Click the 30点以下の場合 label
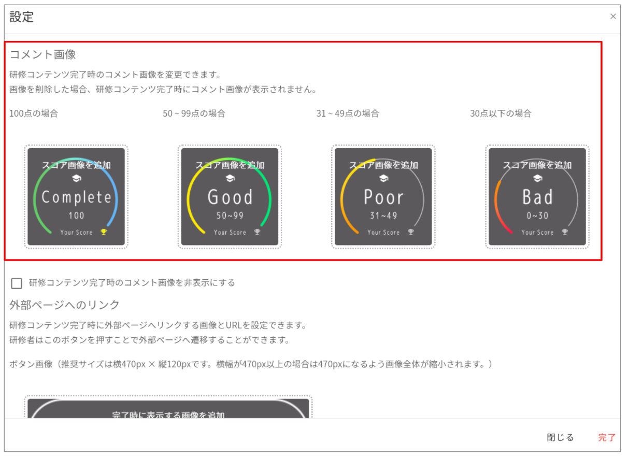 (501, 113)
